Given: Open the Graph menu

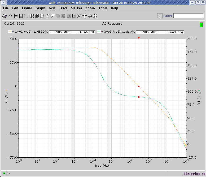Looking at the screenshot, I should point(40,8).
